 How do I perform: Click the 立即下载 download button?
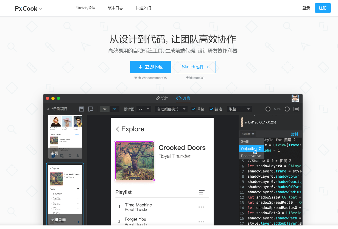click(x=151, y=67)
